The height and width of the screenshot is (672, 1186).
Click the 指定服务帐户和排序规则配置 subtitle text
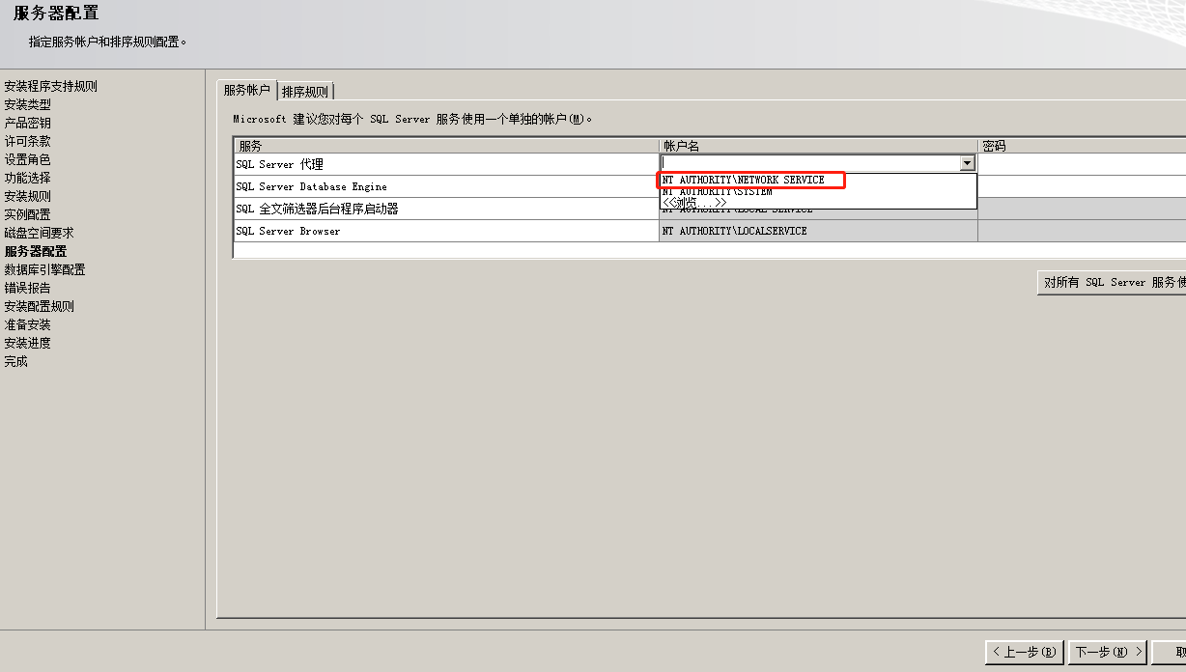pyautogui.click(x=107, y=42)
